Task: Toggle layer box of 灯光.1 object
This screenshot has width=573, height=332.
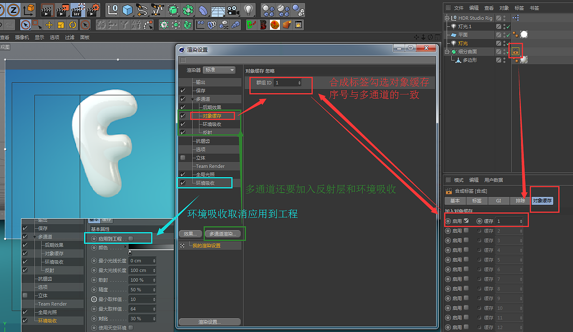Action: [499, 26]
